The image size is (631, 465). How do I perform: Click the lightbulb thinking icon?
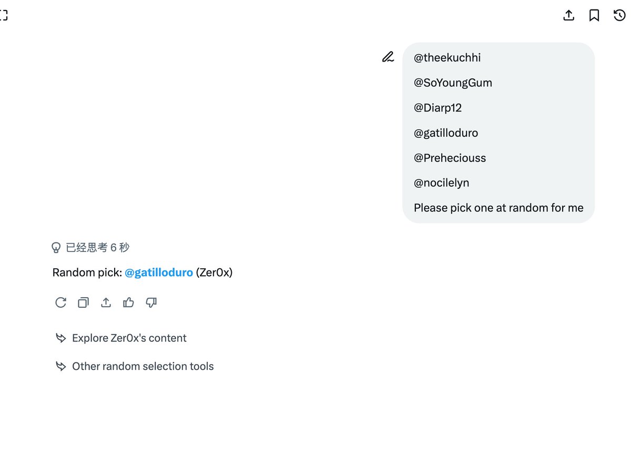pyautogui.click(x=56, y=247)
